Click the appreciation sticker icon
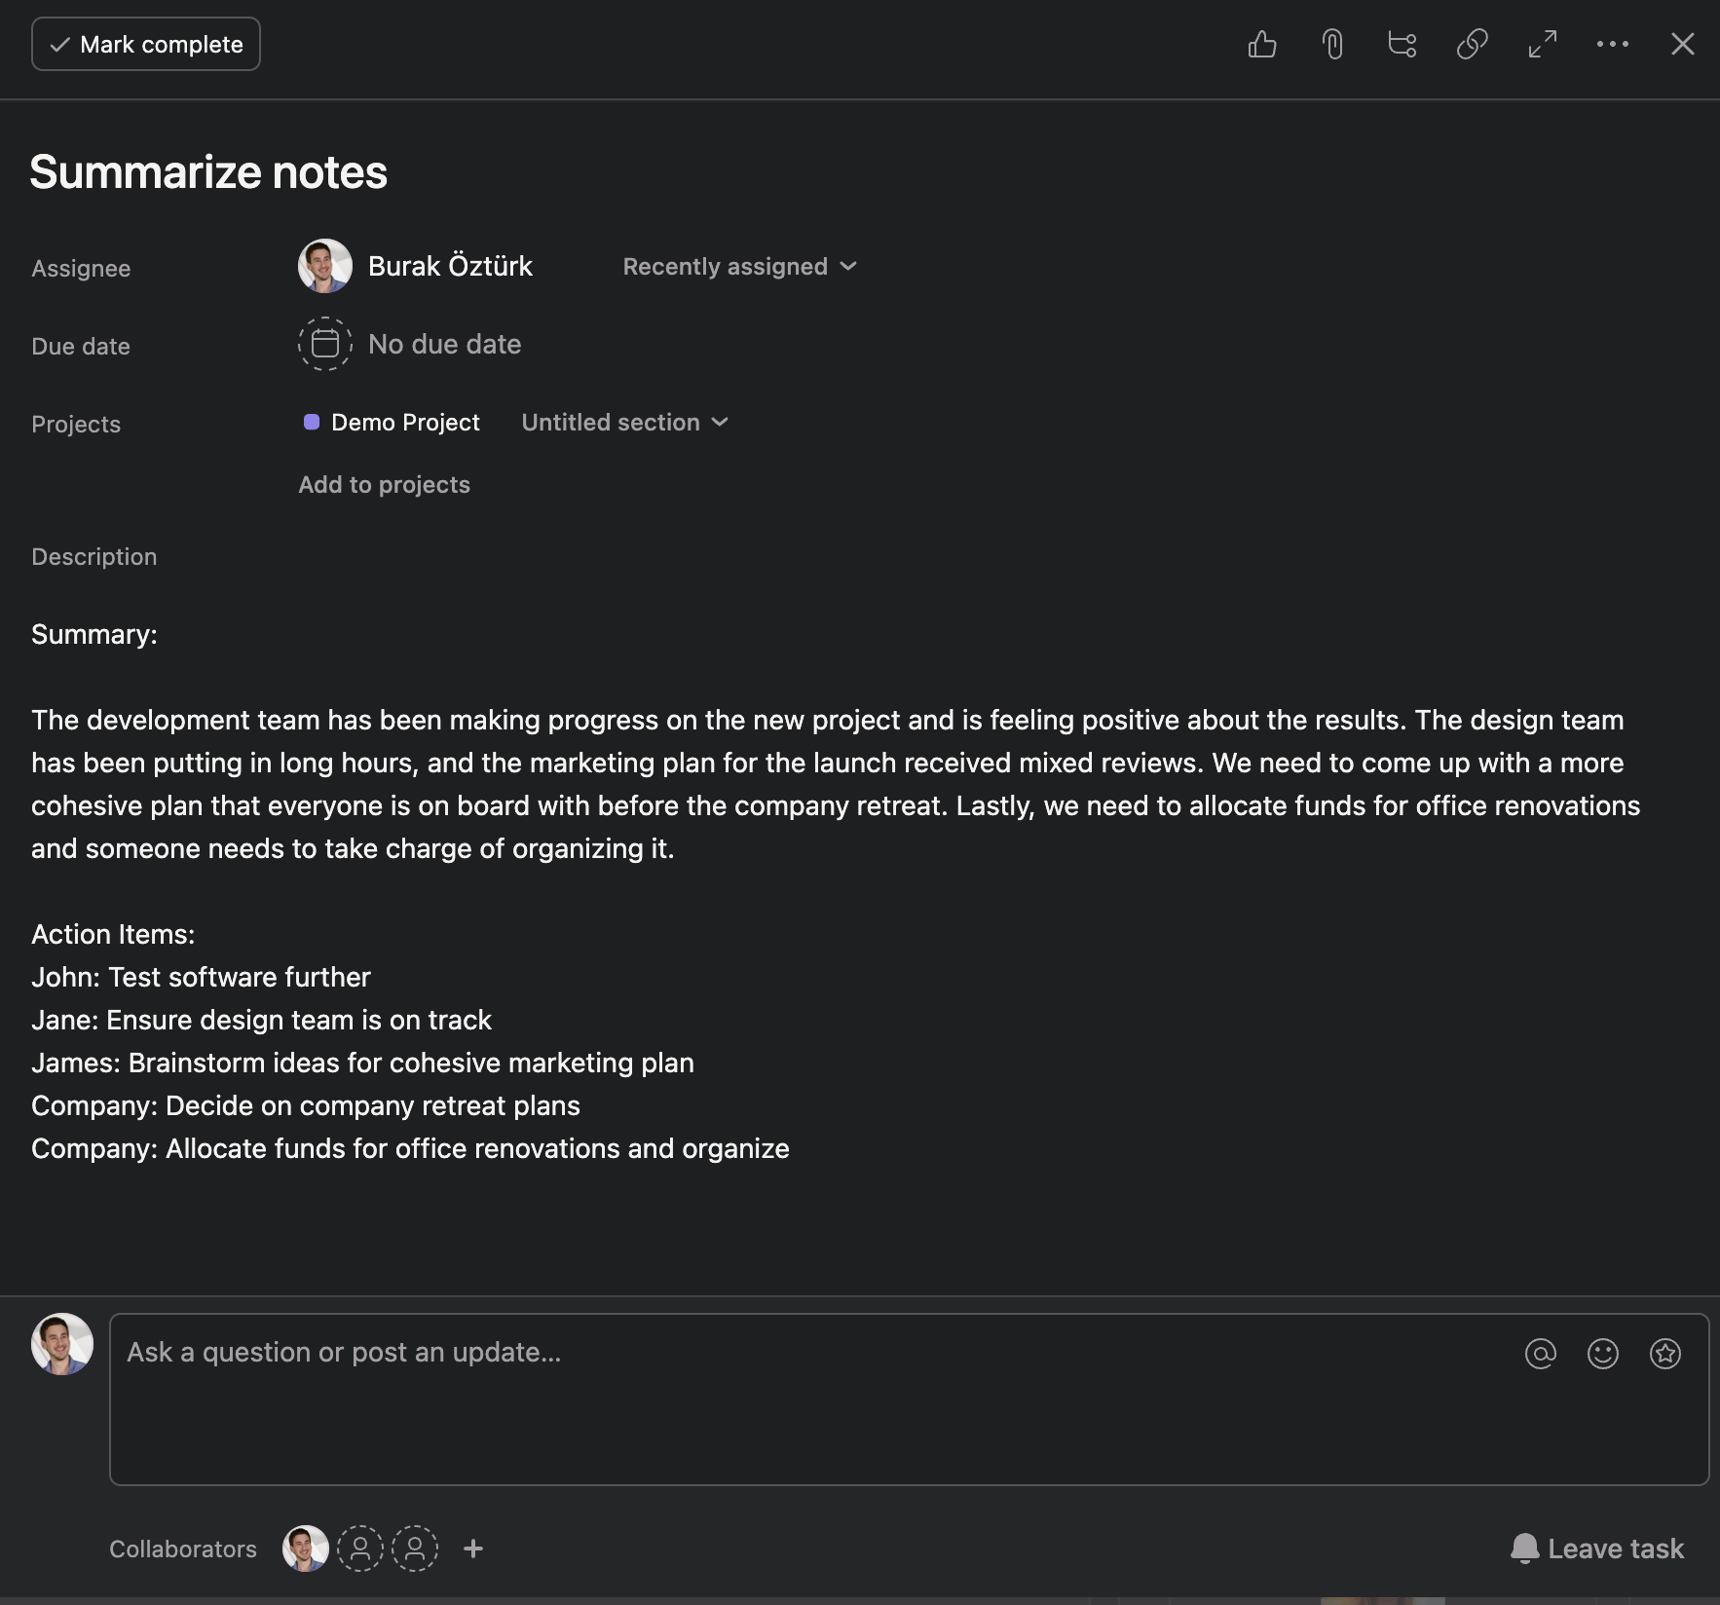This screenshot has width=1720, height=1605. point(1664,1353)
